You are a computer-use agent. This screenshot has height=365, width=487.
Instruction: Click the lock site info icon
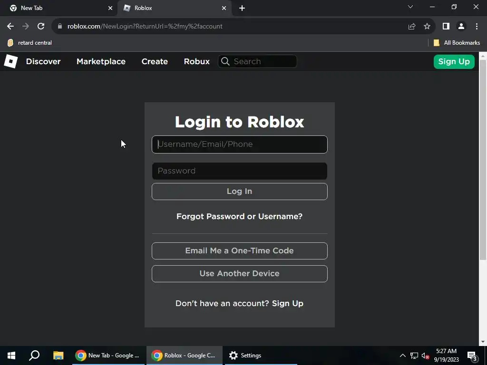click(60, 27)
